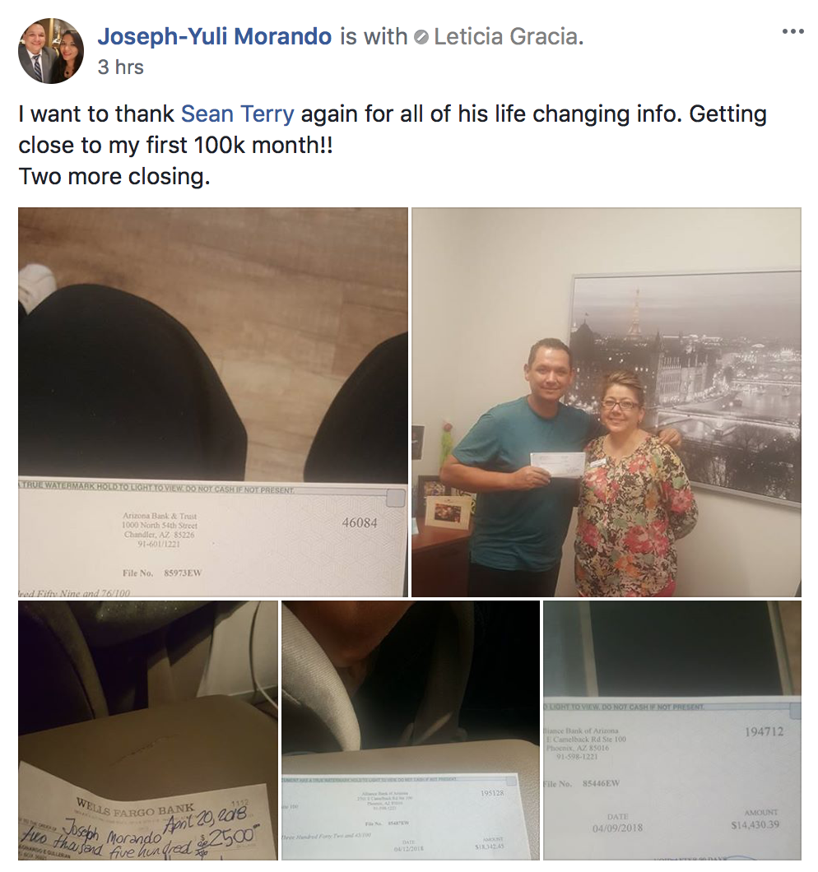Click Joseph-Yuli Morando's profile picture
Viewport: 818px width, 872px height.
coord(51,51)
